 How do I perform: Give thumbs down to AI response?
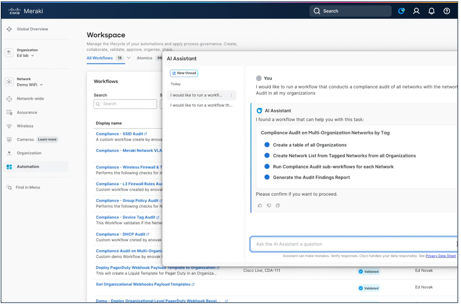(269, 205)
